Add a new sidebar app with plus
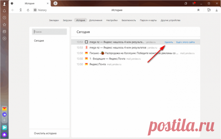Screen dimensions: 221x139 pos(4,120)
